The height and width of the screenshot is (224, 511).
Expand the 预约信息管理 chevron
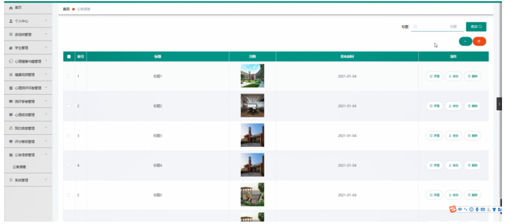[46, 128]
